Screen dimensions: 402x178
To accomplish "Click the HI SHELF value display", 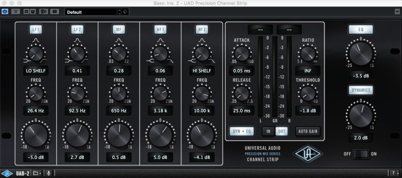I will [202, 71].
